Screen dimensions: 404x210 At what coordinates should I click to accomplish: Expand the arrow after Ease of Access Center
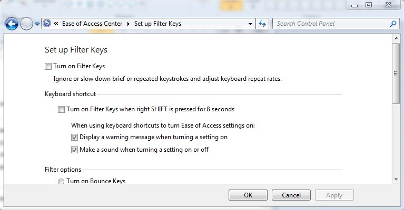(x=128, y=24)
